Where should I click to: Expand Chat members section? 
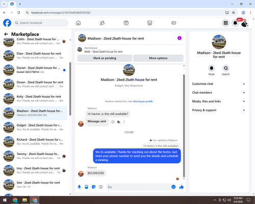point(219,93)
